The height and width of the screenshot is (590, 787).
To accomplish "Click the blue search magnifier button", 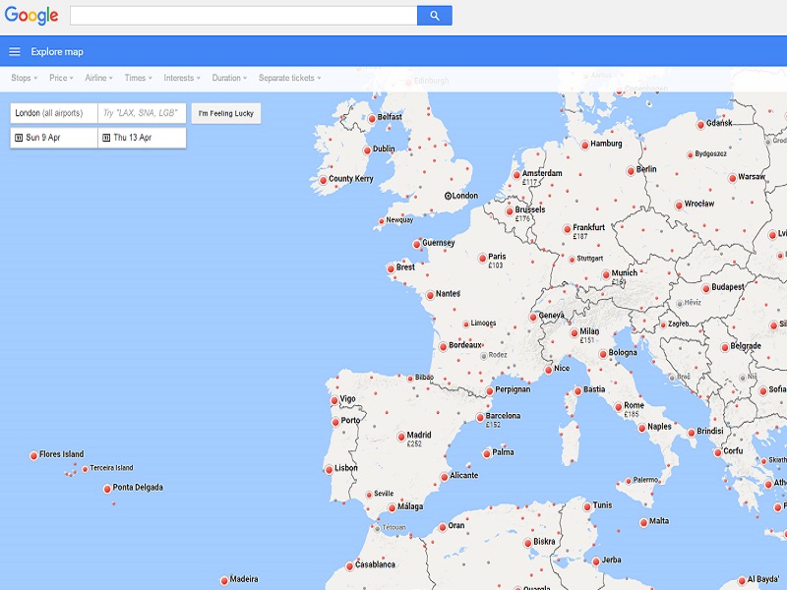I will tap(435, 16).
